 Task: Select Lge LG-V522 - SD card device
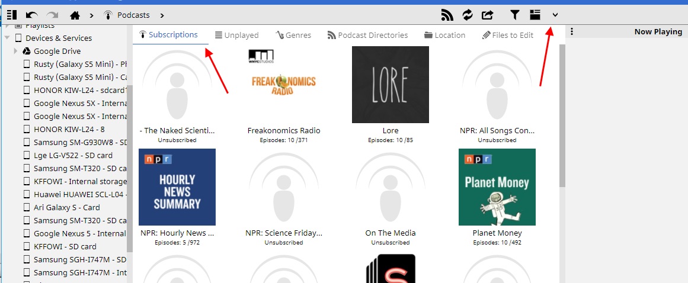click(73, 155)
